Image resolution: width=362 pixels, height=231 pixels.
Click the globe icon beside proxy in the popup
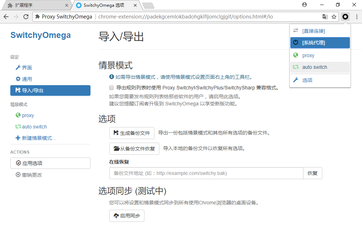tap(296, 55)
